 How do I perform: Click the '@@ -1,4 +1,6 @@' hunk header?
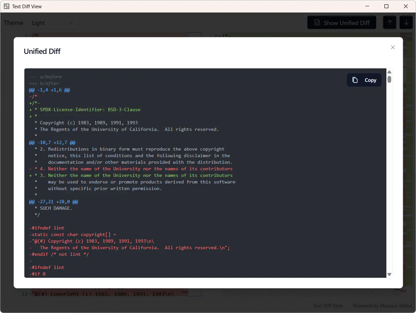49,90
